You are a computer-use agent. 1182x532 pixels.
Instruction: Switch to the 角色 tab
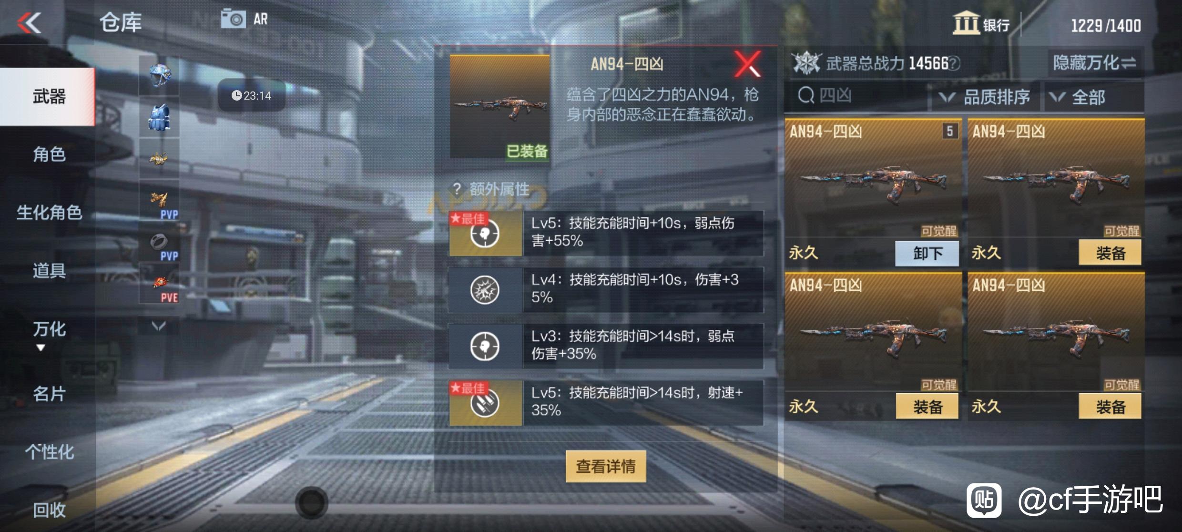[x=49, y=154]
